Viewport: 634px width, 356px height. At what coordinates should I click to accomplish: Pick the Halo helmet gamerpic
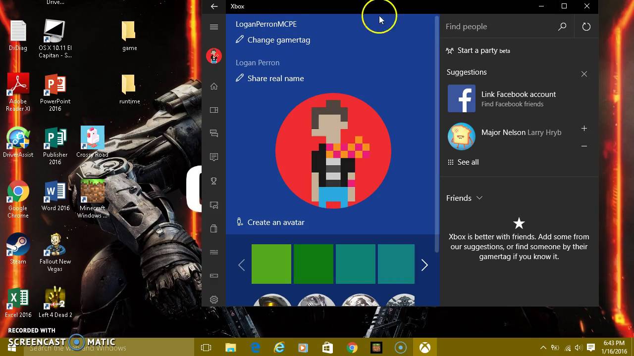(x=272, y=300)
